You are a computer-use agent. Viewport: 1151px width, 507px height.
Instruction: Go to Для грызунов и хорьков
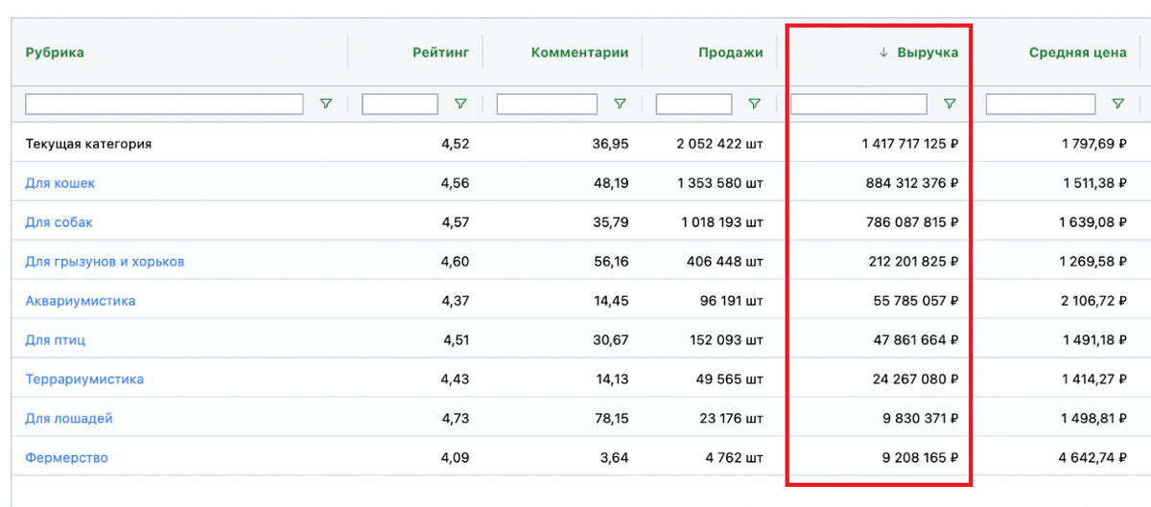click(105, 262)
